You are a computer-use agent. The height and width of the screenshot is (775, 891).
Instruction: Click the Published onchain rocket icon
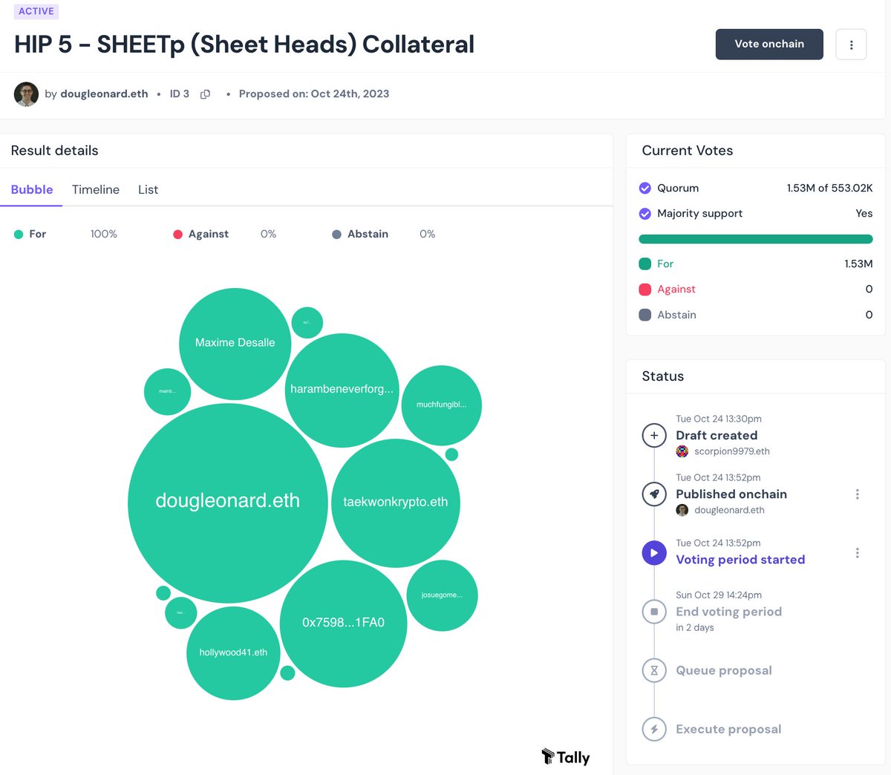[x=654, y=494]
